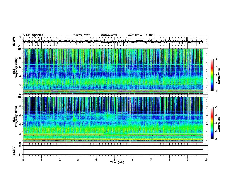Screen dimensions: 232x179
Task: Click the "-7" label on ch.1 color scale
Action: (x=216, y=91)
